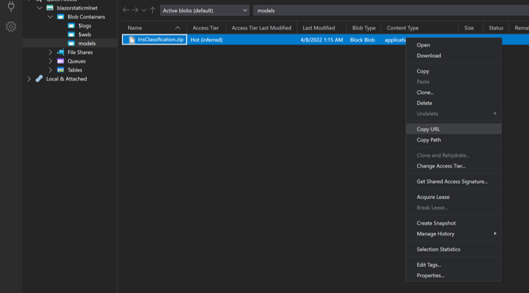The width and height of the screenshot is (529, 293).
Task: Click the Blob Containers folder icon
Action: click(x=60, y=17)
